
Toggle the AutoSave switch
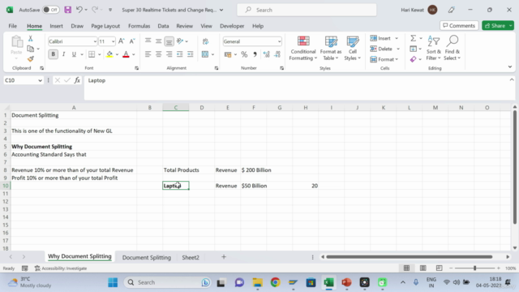pyautogui.click(x=50, y=10)
